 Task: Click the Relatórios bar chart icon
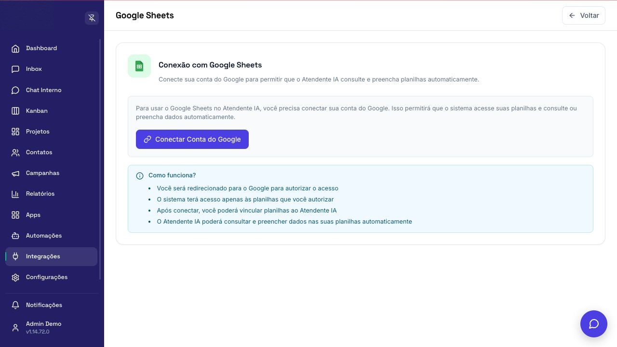coord(15,194)
